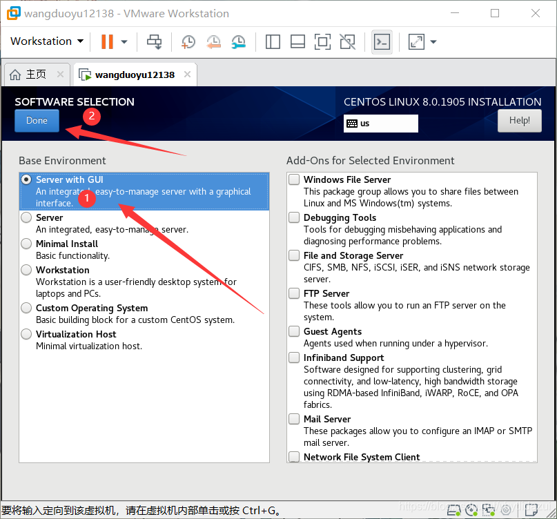557x519 pixels.
Task: Click 'Agents used when running under a hypervisor.' text
Action: [x=395, y=344]
